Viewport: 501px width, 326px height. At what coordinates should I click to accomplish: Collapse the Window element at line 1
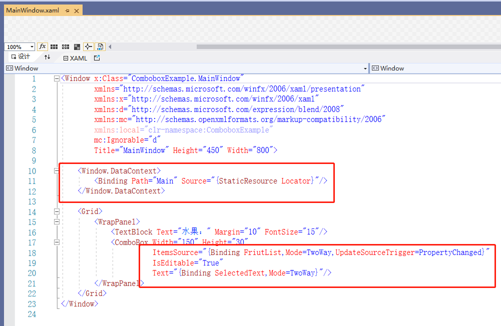click(x=57, y=78)
